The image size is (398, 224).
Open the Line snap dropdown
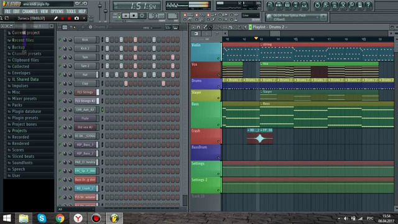point(251,16)
